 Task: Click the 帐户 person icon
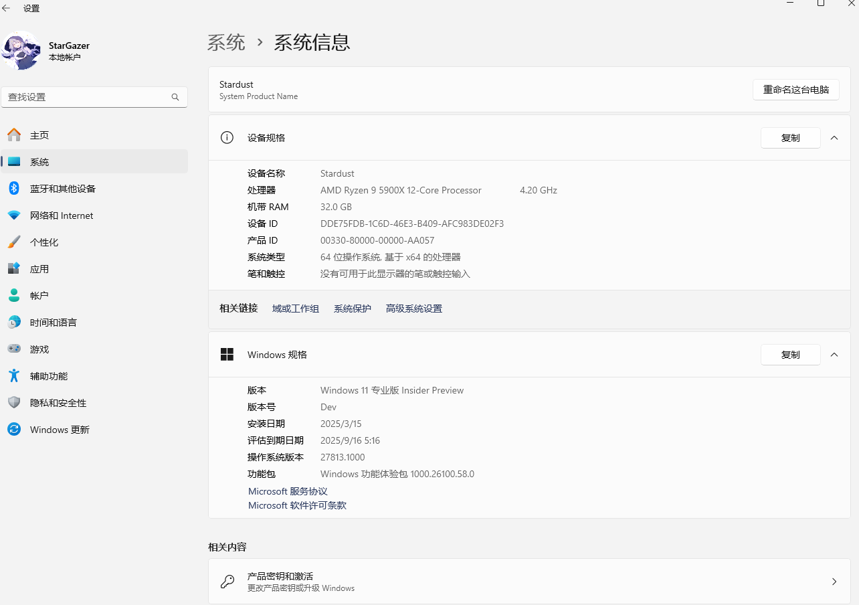click(x=14, y=296)
